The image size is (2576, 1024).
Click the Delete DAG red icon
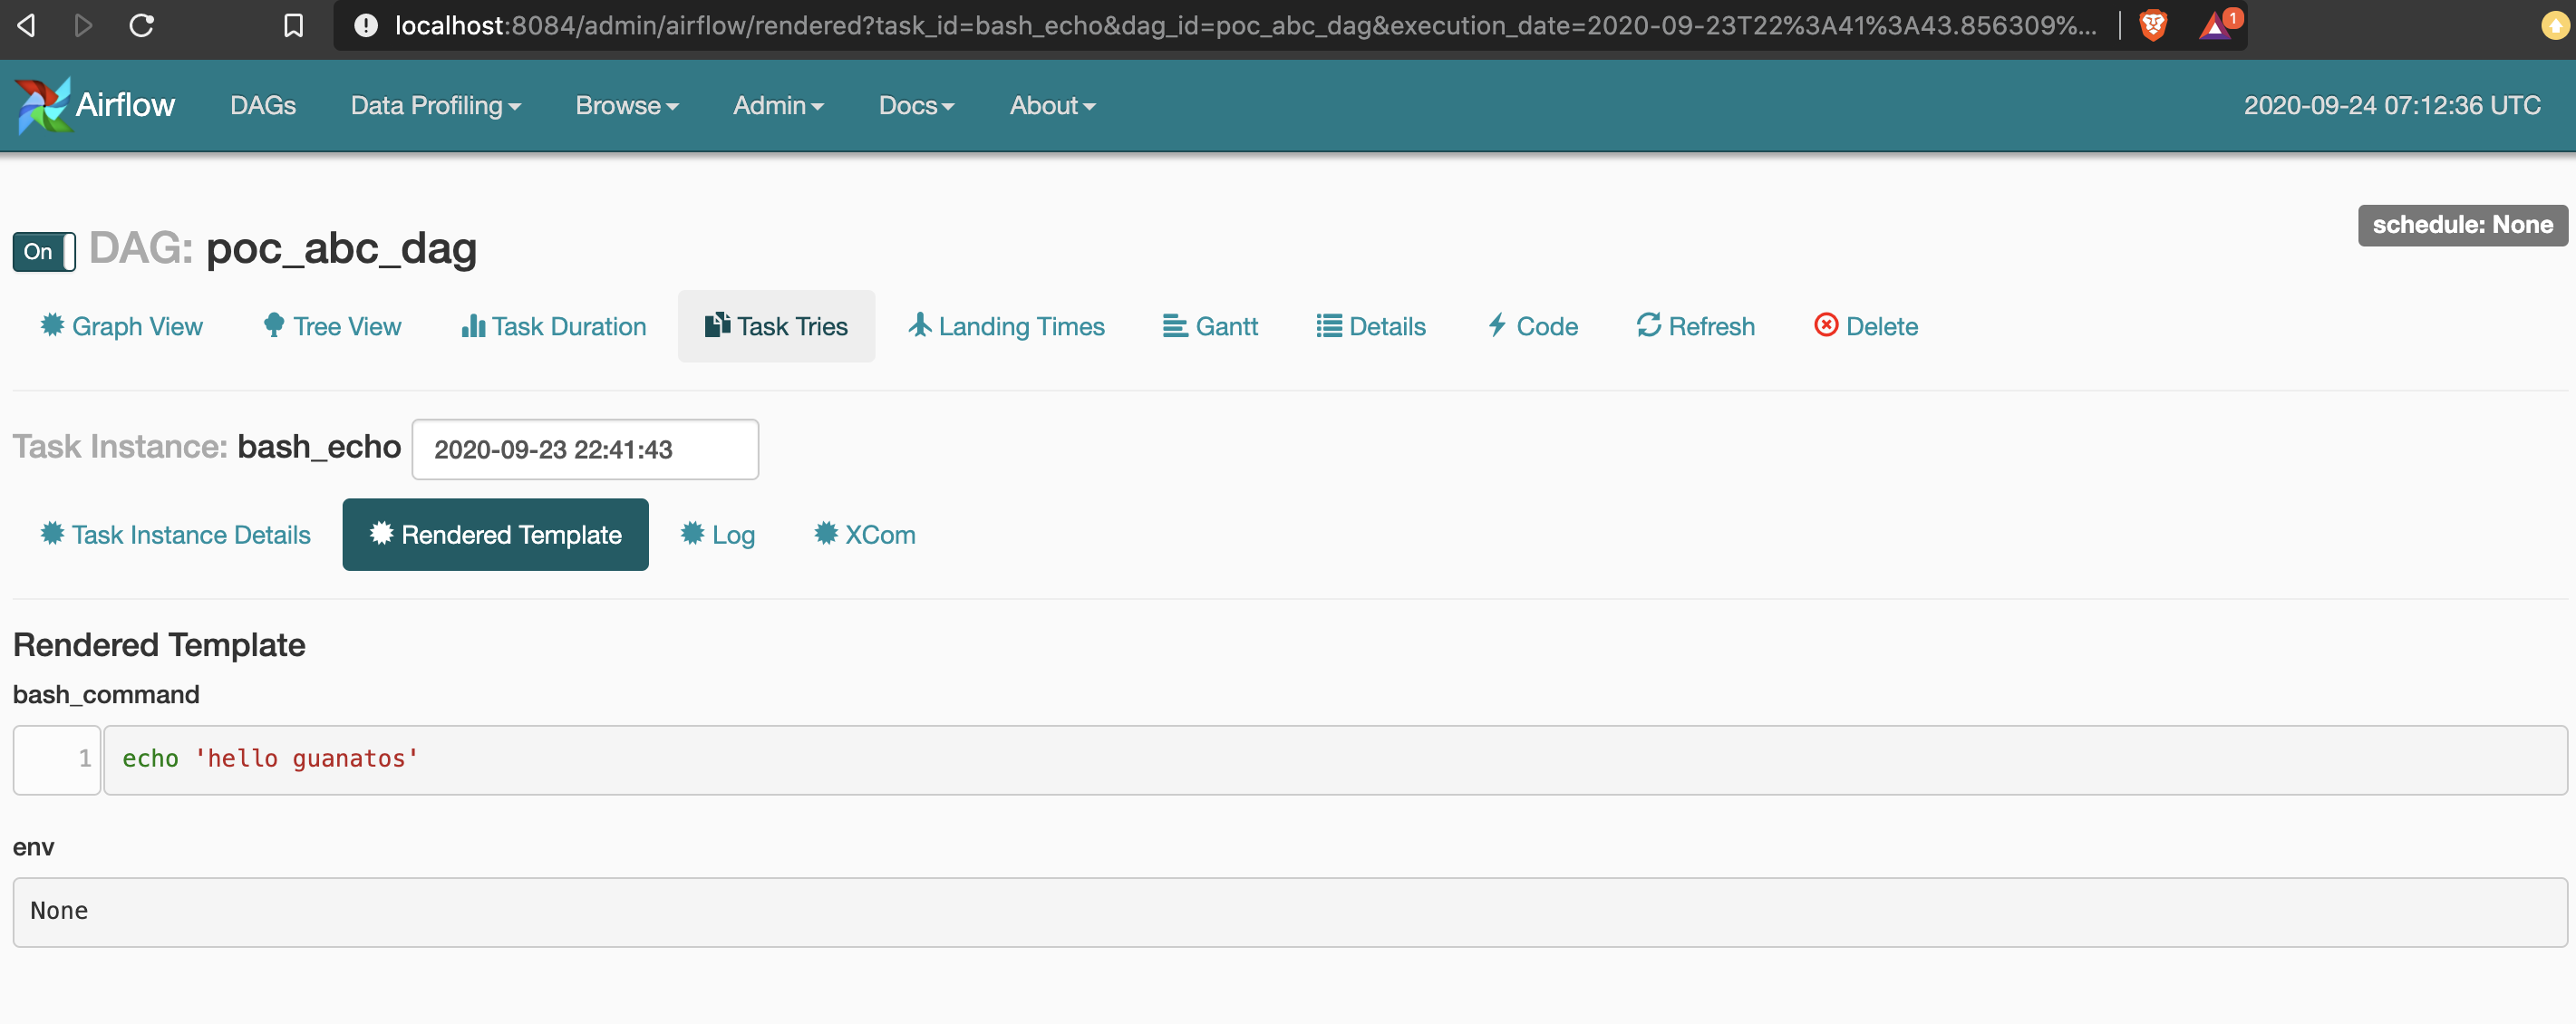[1825, 326]
